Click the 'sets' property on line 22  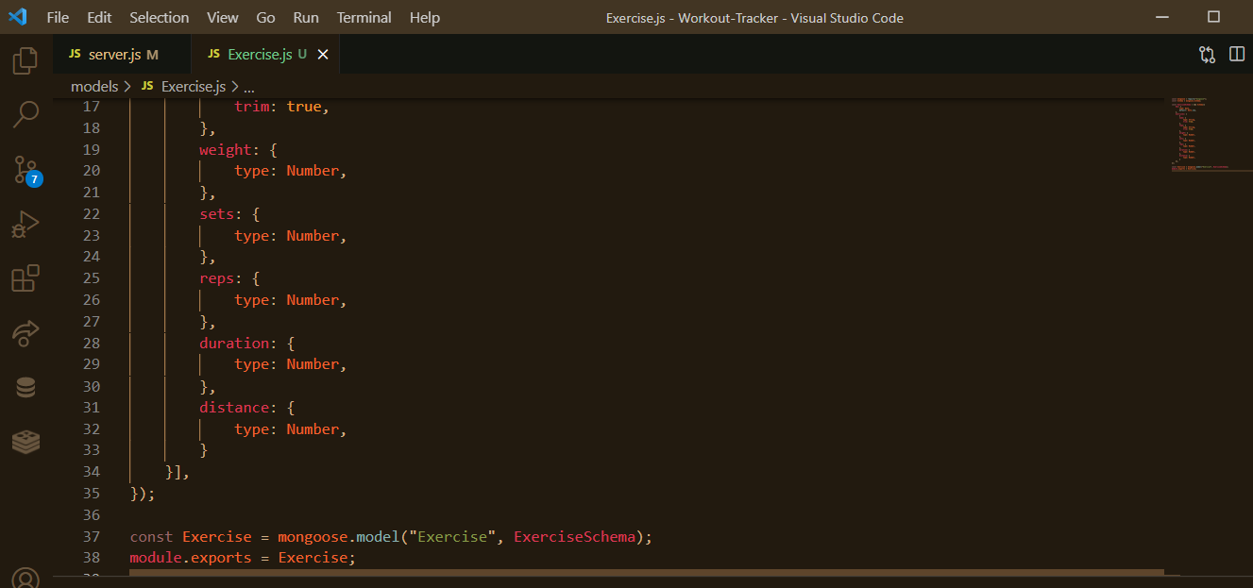pos(216,214)
